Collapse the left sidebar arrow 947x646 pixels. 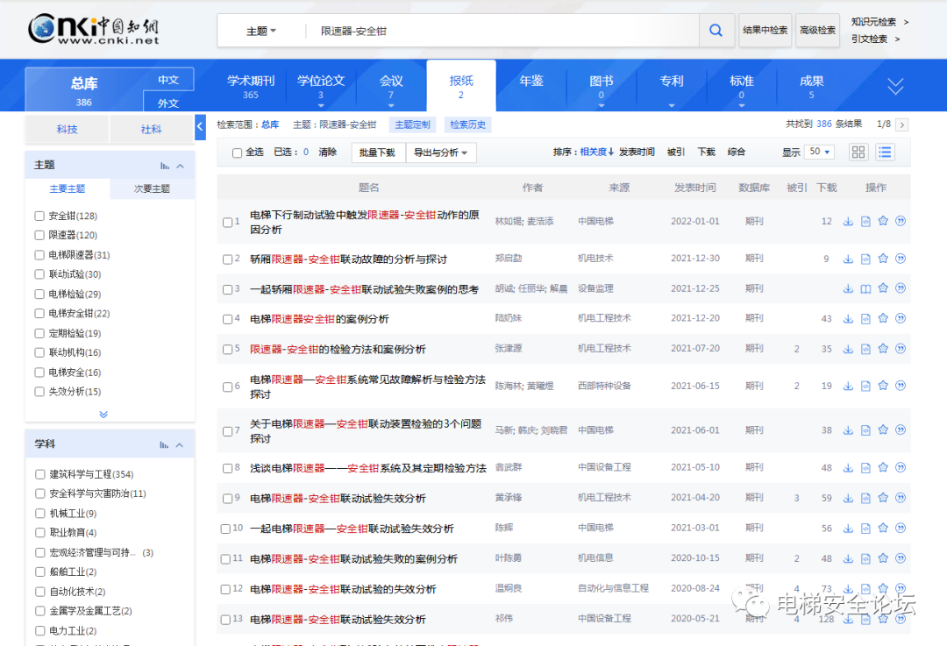point(200,127)
